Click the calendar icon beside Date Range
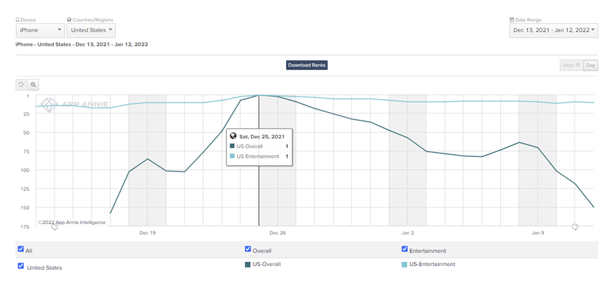 [512, 20]
